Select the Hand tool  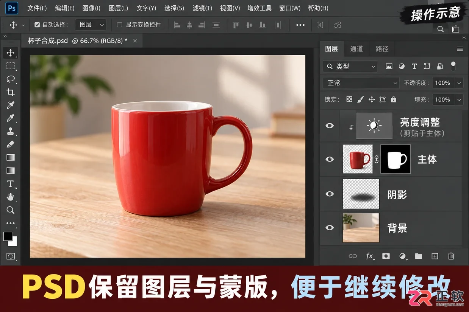click(x=10, y=197)
